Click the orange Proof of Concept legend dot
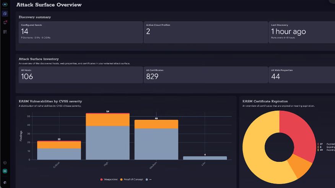Viewport: 335px width, 188px height. point(121,180)
